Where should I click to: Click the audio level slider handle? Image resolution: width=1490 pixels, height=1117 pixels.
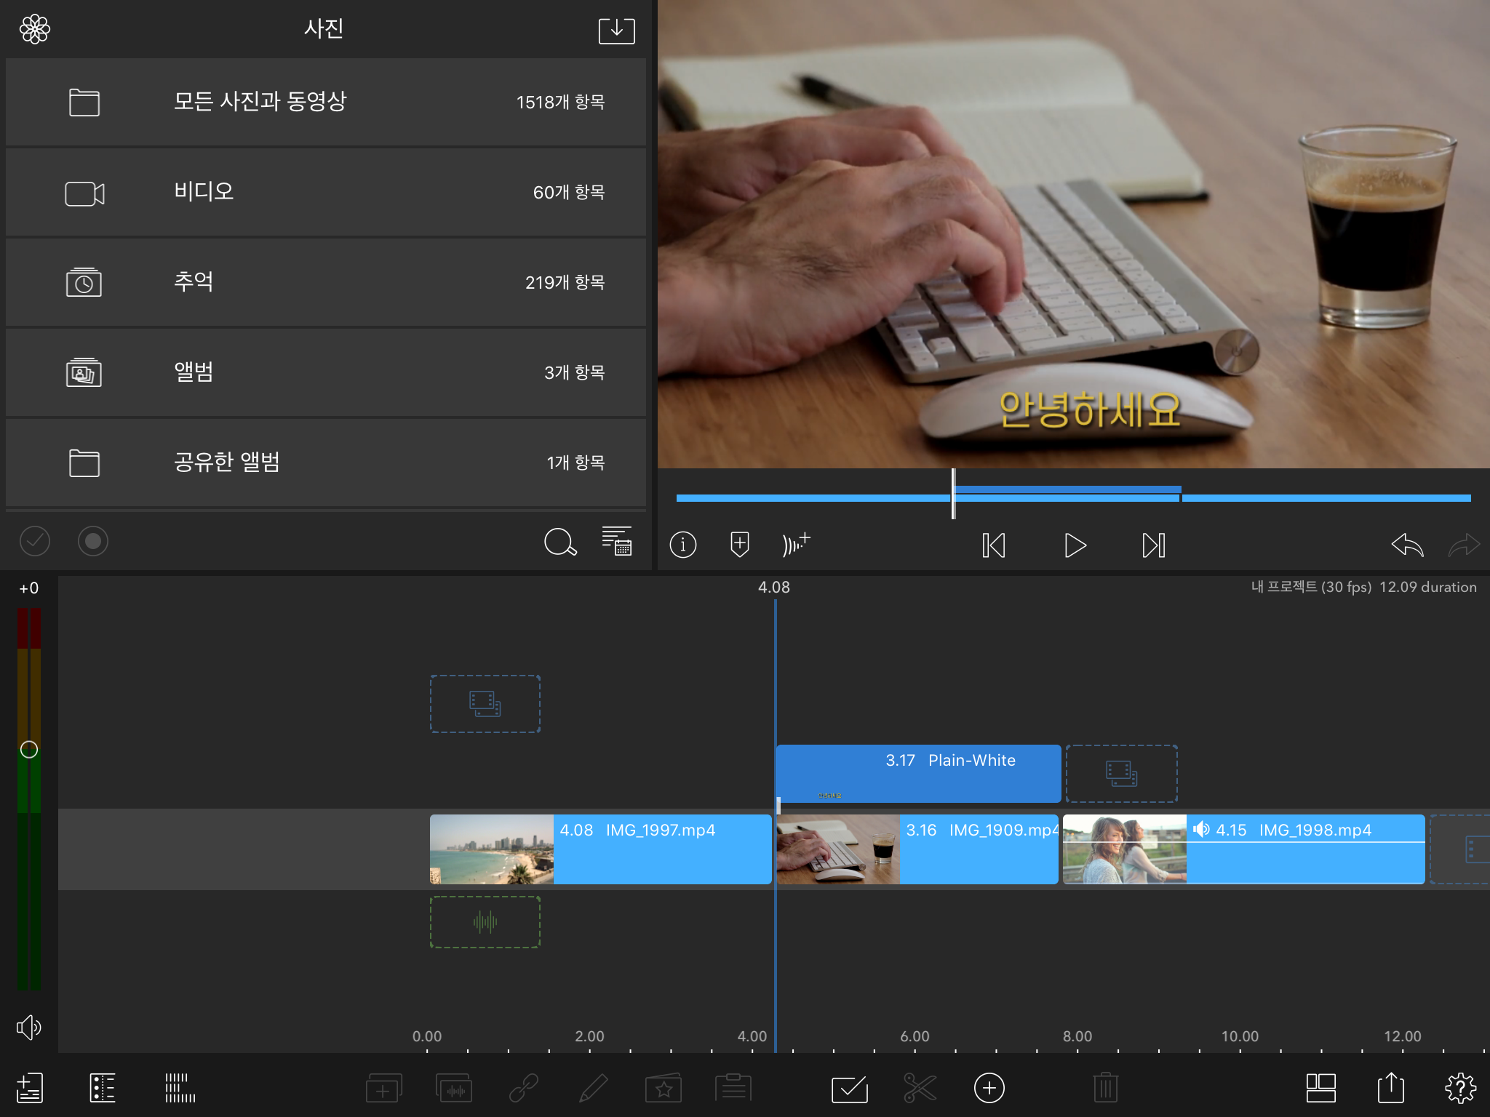click(29, 749)
